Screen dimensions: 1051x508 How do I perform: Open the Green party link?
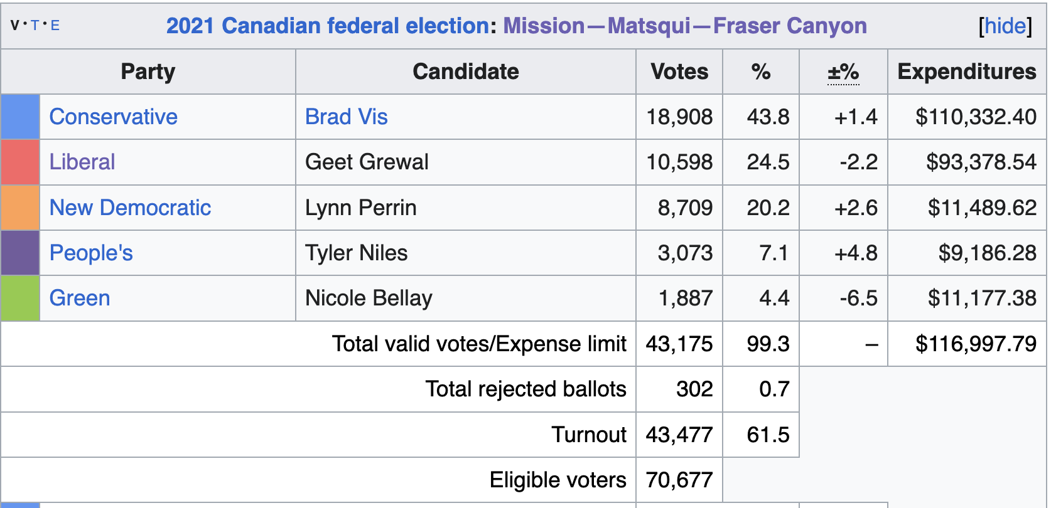click(80, 298)
